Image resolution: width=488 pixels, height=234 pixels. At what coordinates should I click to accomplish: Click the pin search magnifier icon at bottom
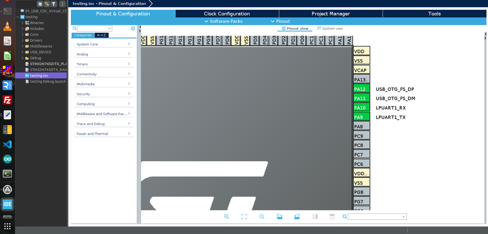(345, 216)
